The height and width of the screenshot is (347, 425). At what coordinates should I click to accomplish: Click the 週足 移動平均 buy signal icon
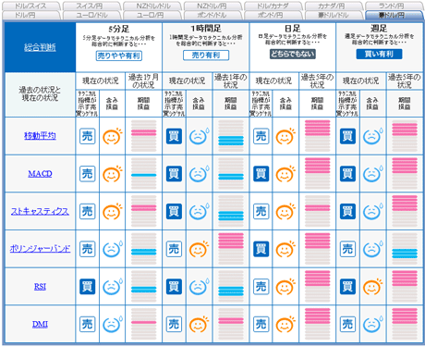(x=347, y=136)
